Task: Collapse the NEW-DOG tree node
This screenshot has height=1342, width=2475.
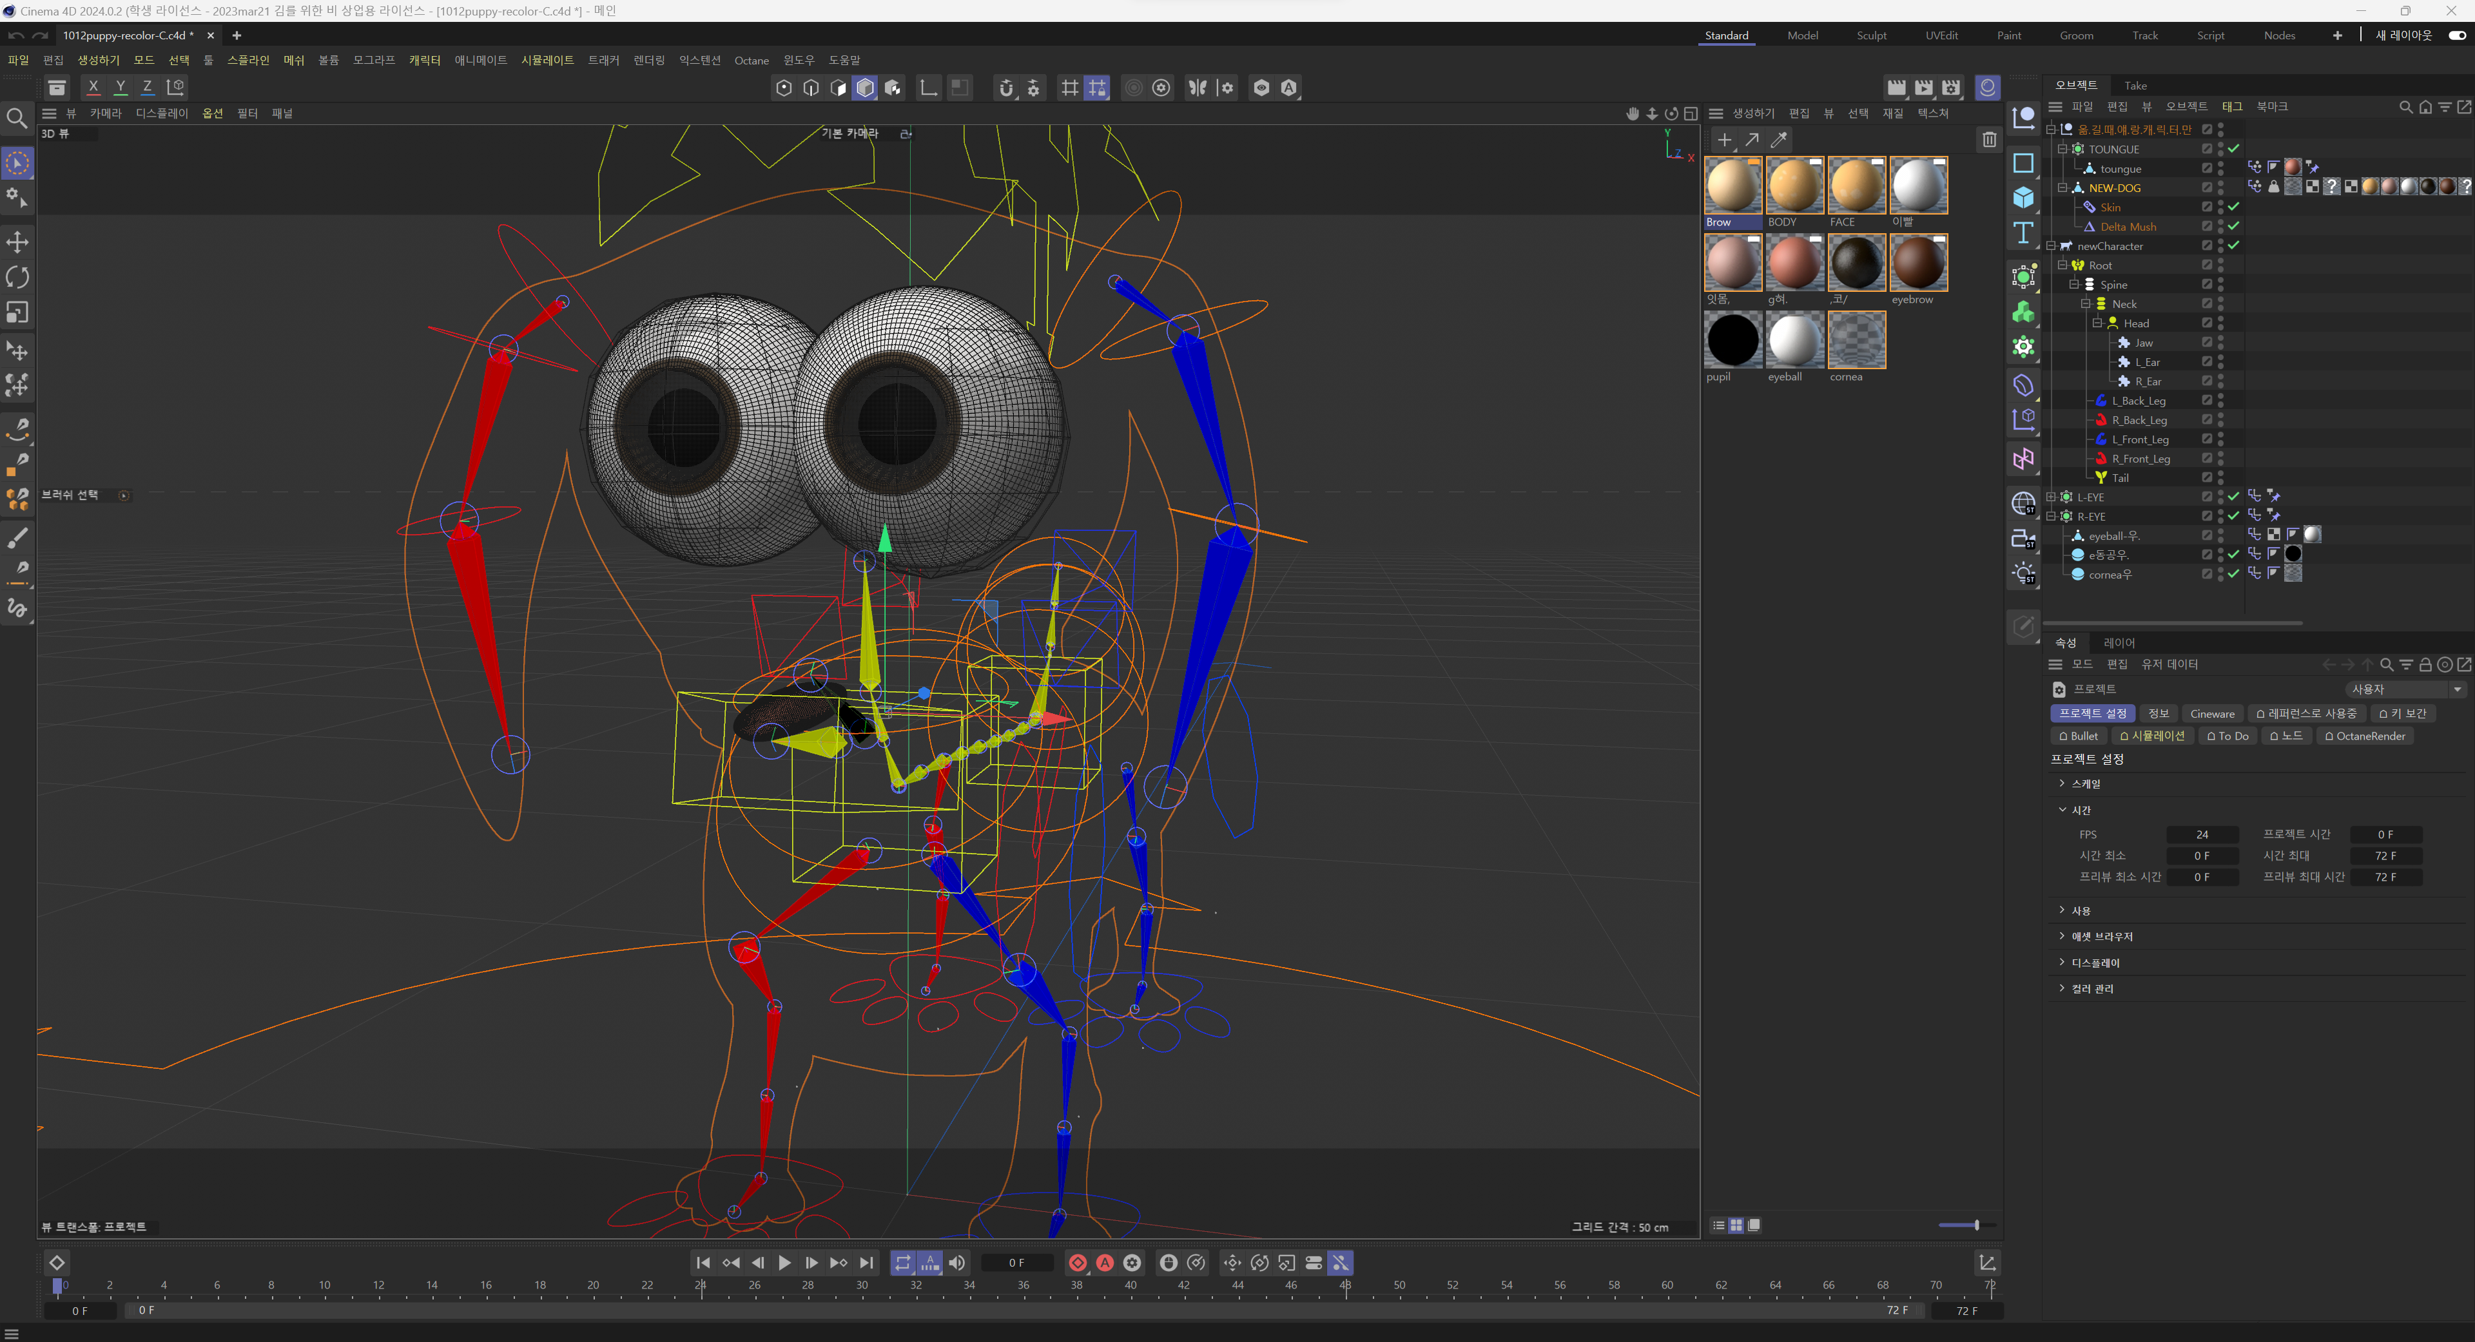Action: (2062, 187)
